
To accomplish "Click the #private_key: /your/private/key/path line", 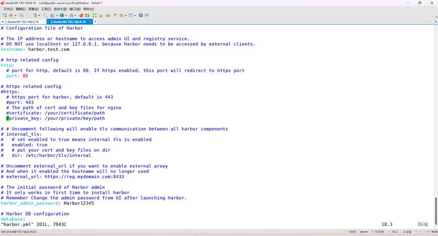I will 55,119.
